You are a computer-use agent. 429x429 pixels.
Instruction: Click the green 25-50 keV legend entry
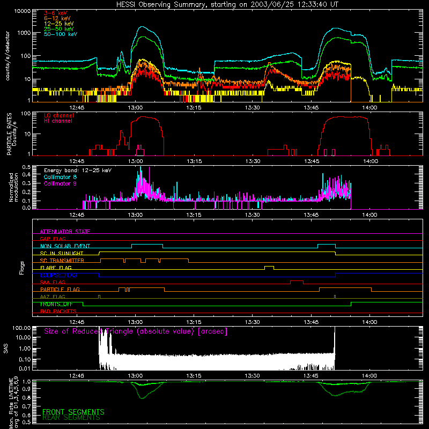click(59, 29)
